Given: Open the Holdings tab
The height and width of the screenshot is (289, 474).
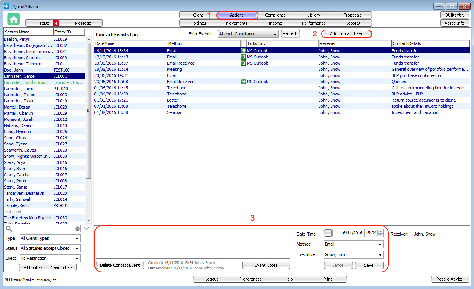Looking at the screenshot, I should 198,23.
